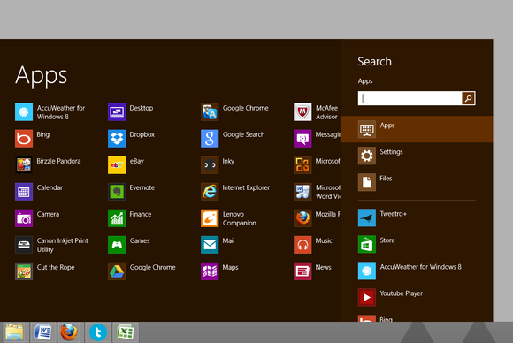513x343 pixels.
Task: Open the Games app
Action: click(128, 245)
